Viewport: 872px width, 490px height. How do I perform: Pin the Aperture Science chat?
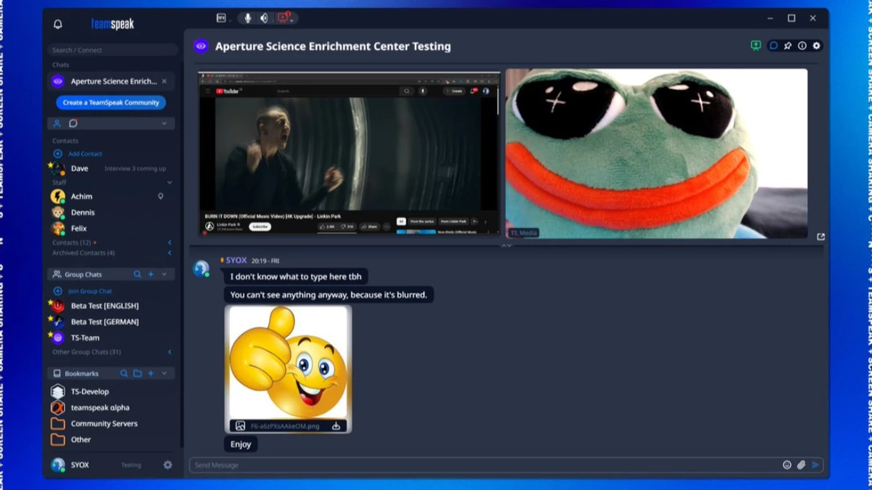(x=788, y=46)
